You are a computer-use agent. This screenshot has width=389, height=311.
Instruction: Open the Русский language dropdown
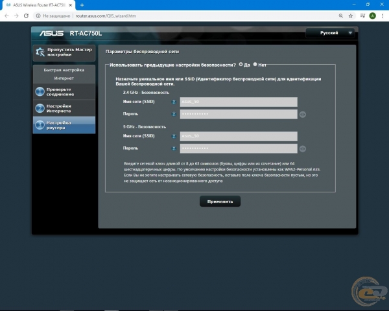click(331, 32)
